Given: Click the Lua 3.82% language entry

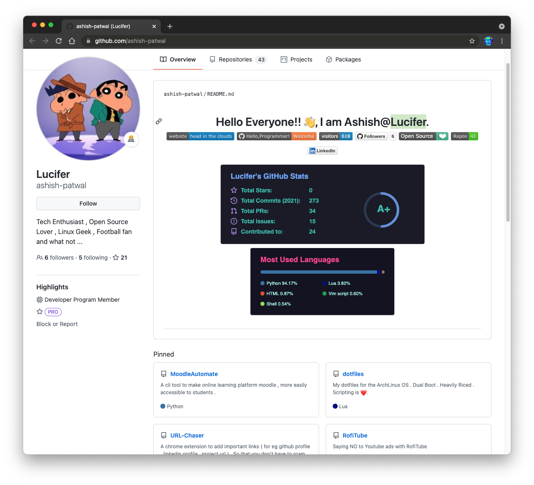Looking at the screenshot, I should point(336,283).
